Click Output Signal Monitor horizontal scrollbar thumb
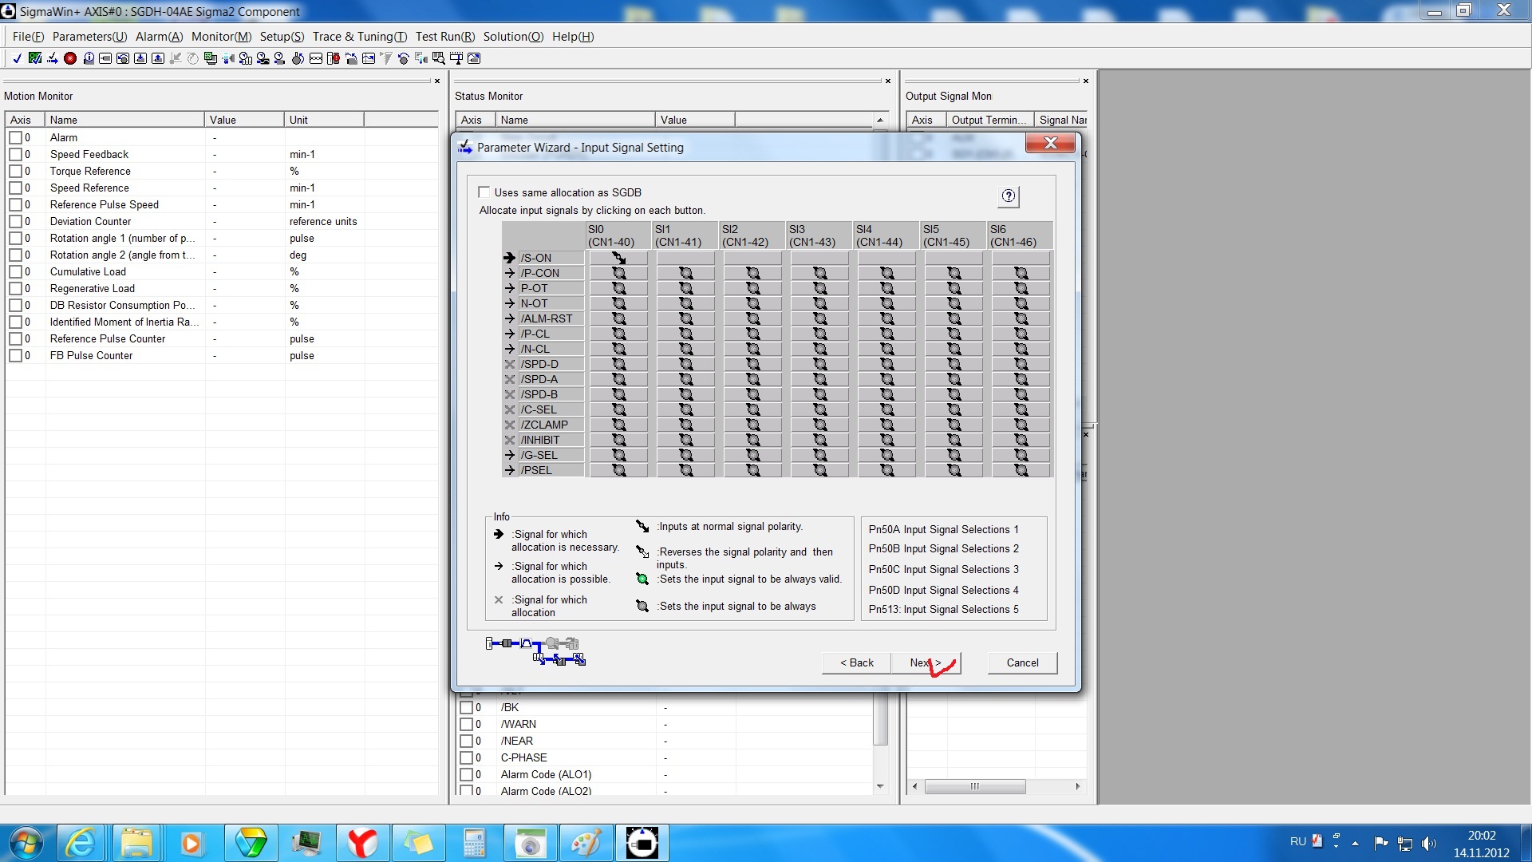Image resolution: width=1532 pixels, height=862 pixels. tap(974, 786)
